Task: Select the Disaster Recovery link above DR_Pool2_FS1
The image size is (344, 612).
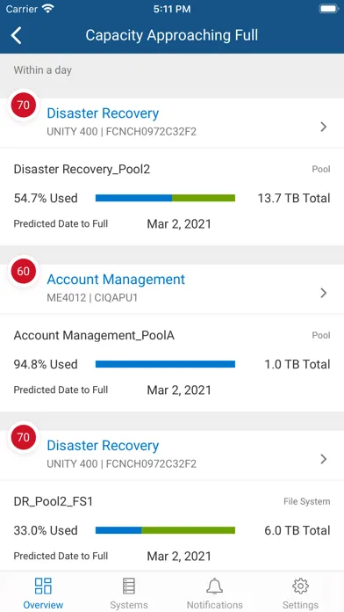Action: pos(103,446)
